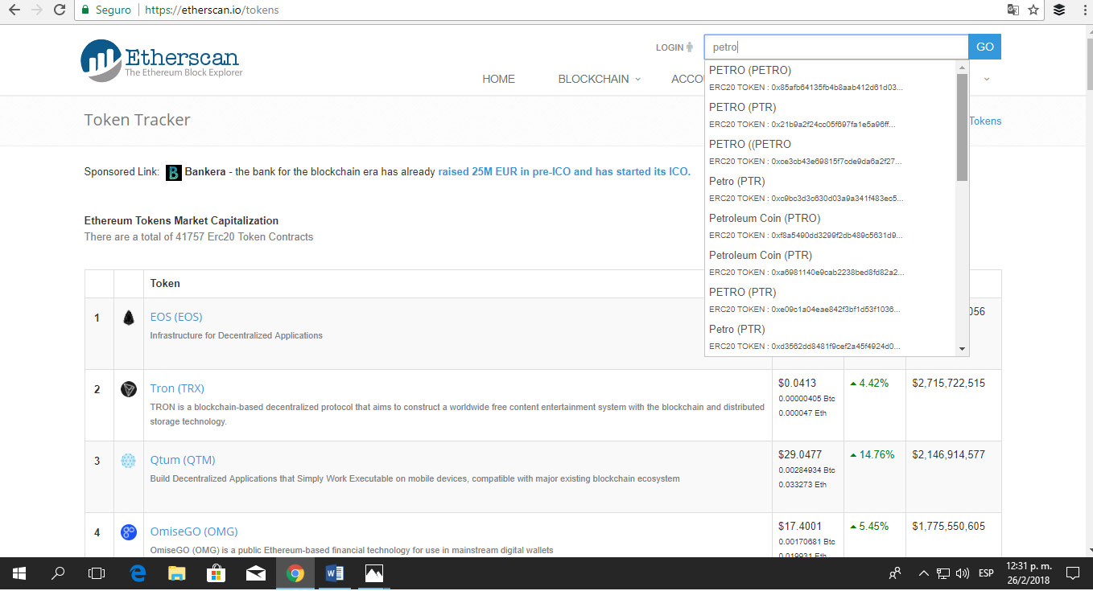Click the browser forward arrow
The height and width of the screenshot is (591, 1093).
[x=36, y=10]
